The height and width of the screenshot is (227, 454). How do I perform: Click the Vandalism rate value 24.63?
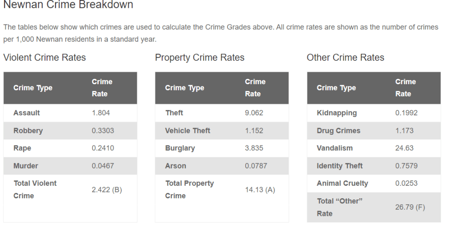pos(404,148)
